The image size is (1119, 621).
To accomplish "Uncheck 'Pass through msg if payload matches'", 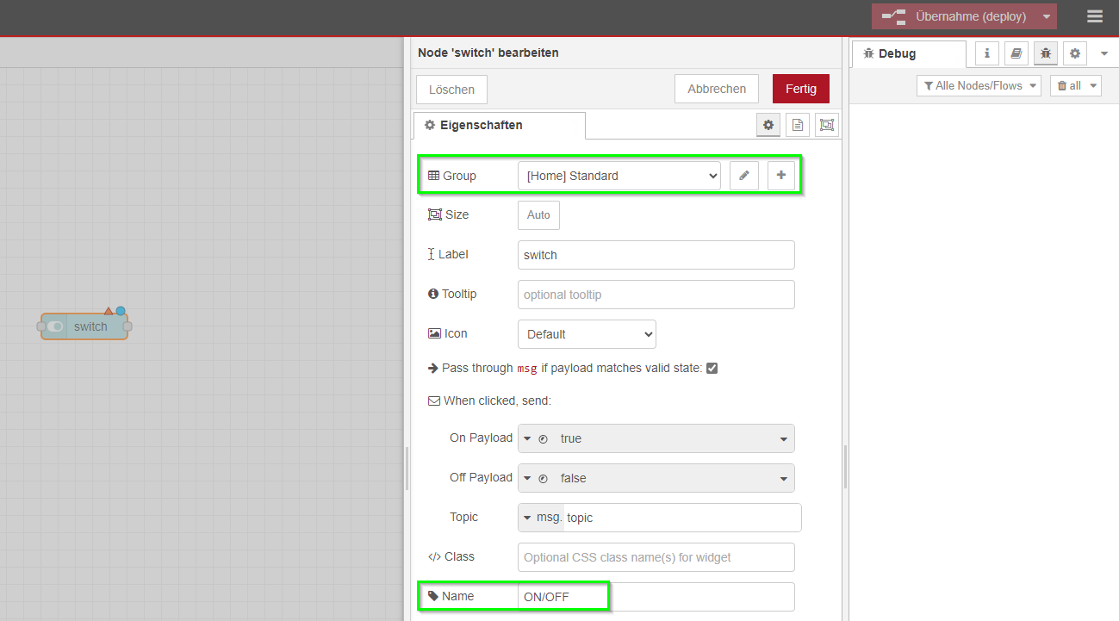I will (712, 368).
